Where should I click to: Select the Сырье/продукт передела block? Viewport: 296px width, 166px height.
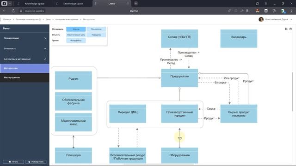click(239, 114)
